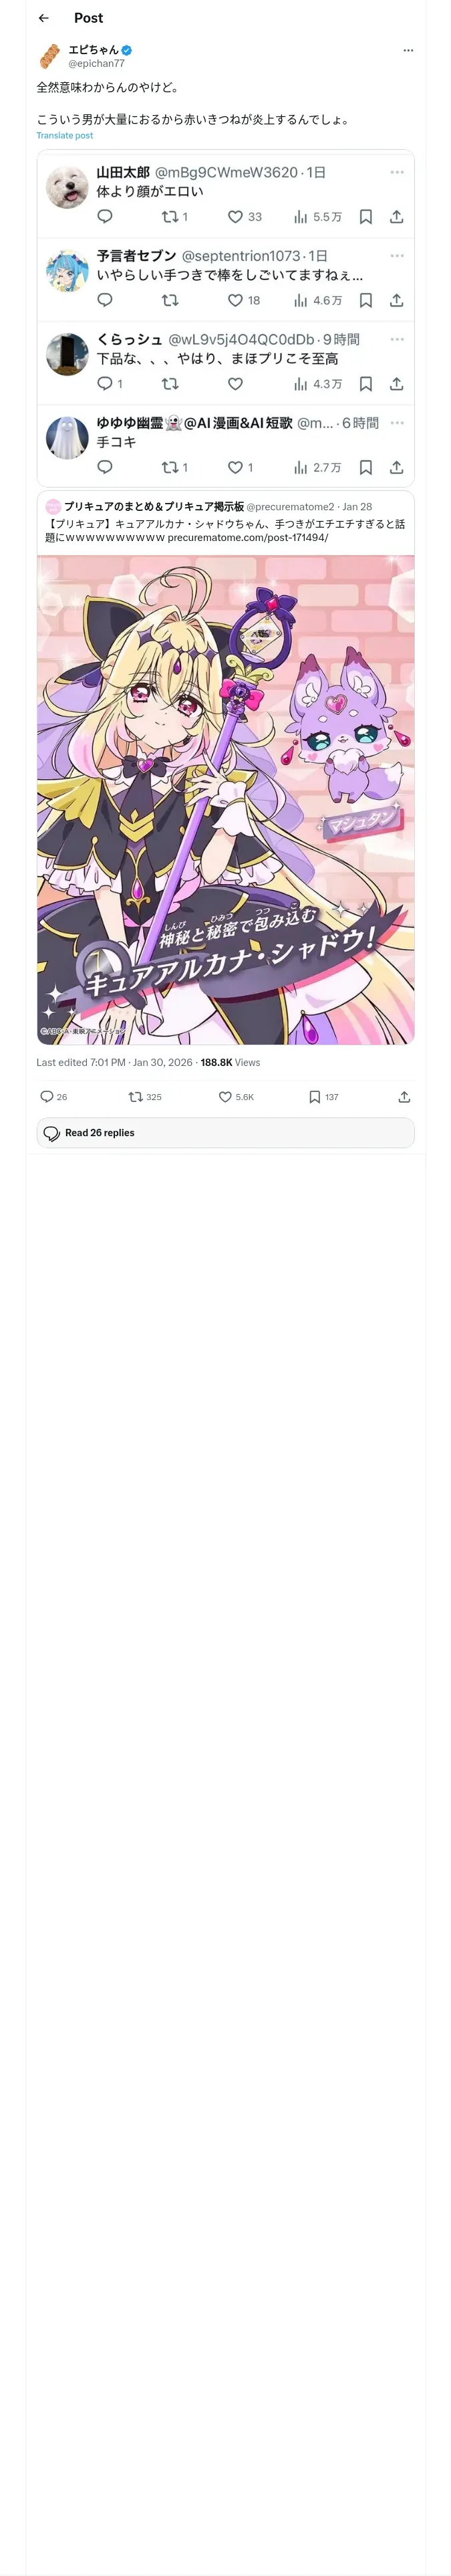Bookmark the post with 137 bookmarks
Screen dimensions: 451x2576
pyautogui.click(x=323, y=1097)
